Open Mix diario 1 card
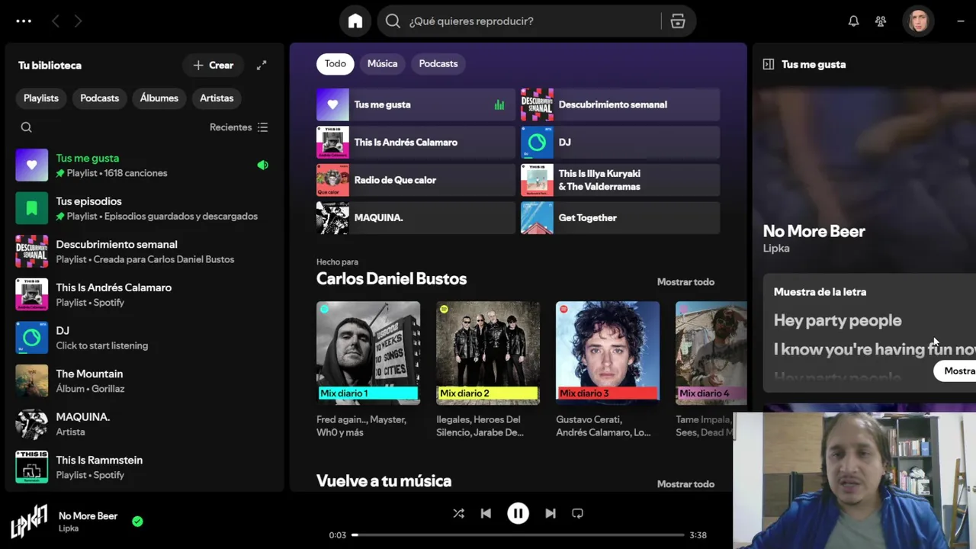The image size is (976, 549). click(368, 370)
